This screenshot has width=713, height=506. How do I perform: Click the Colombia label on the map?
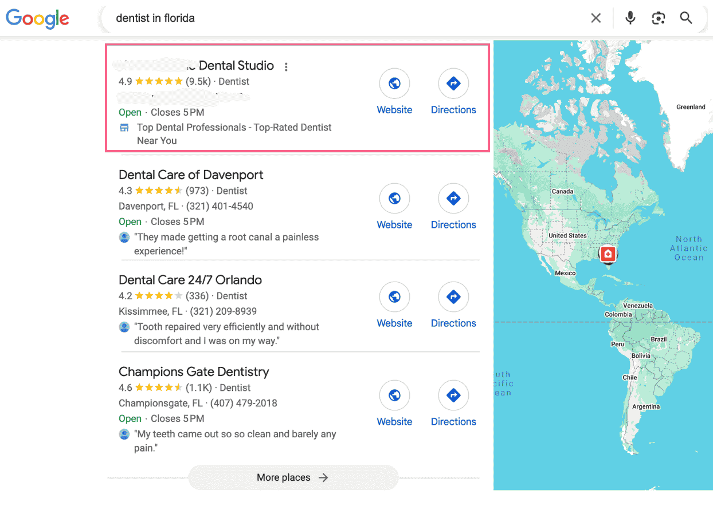(x=618, y=315)
